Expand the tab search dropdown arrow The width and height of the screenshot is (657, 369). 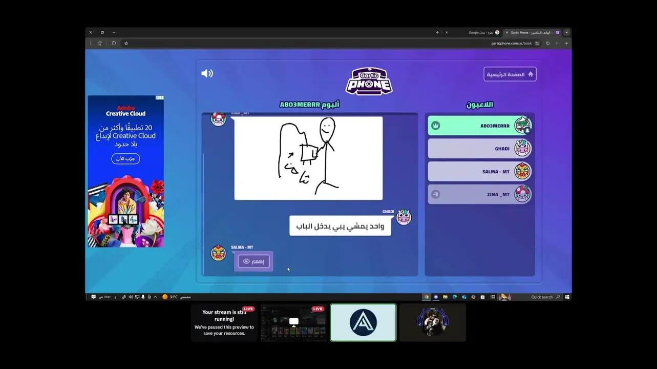click(566, 32)
